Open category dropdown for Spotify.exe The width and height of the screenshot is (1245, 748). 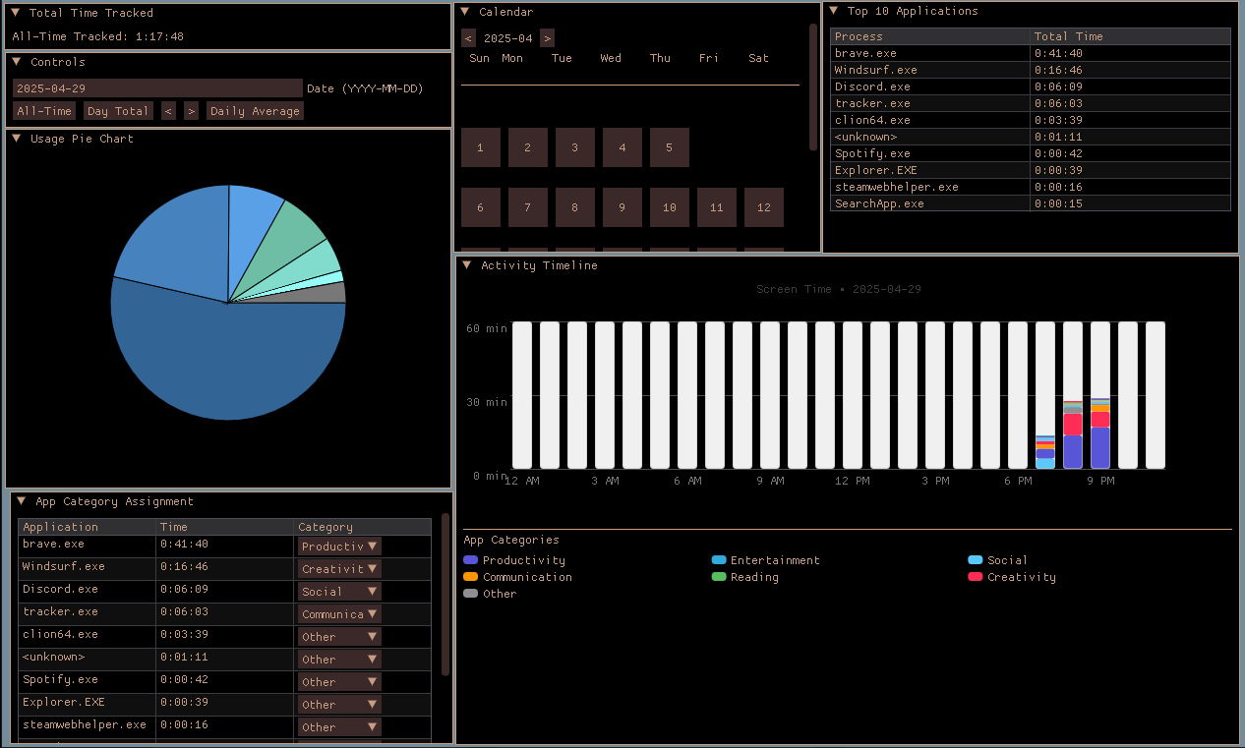(339, 682)
